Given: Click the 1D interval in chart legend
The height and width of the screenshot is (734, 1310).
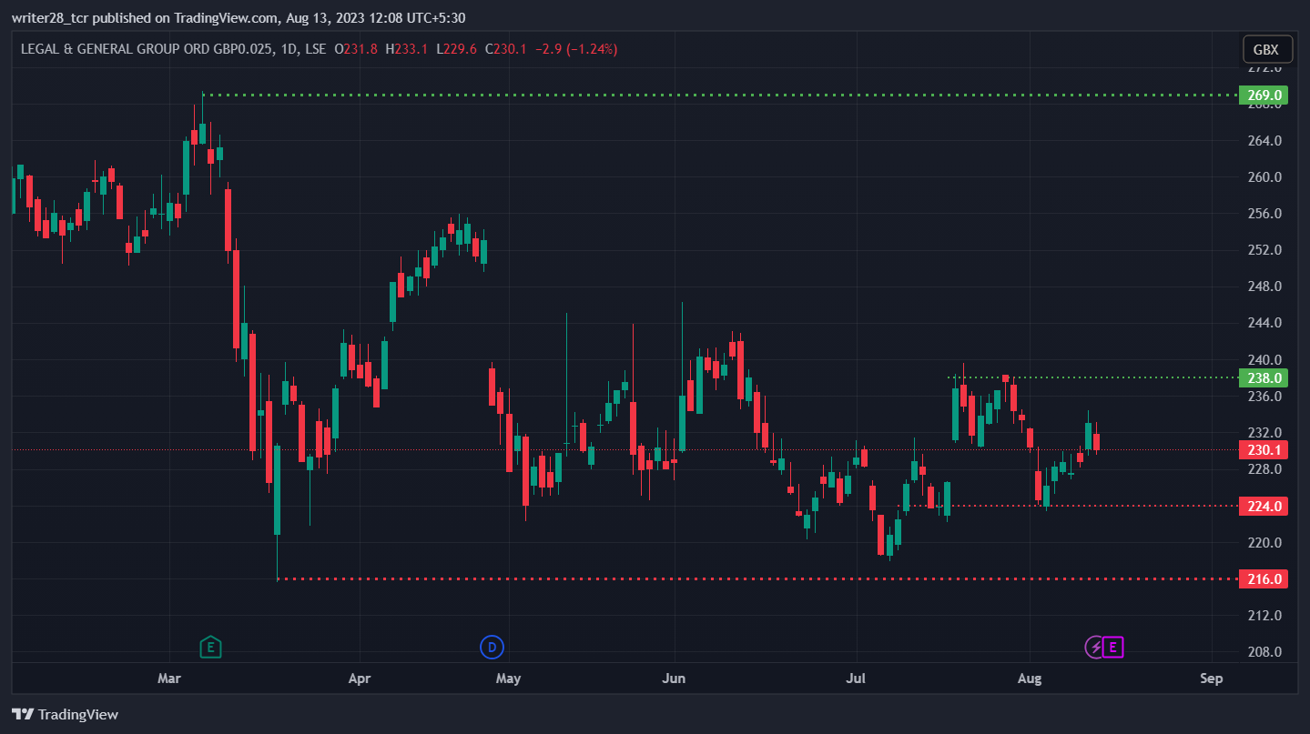Looking at the screenshot, I should click(x=289, y=49).
